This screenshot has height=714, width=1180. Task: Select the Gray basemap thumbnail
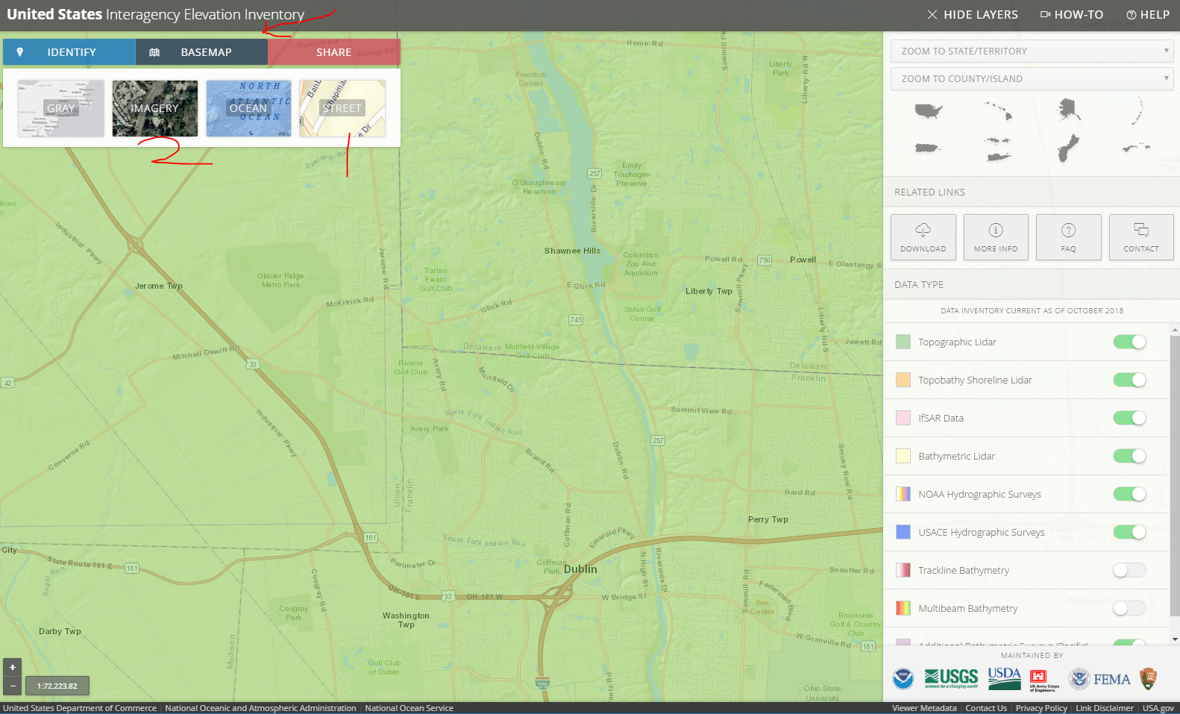61,108
